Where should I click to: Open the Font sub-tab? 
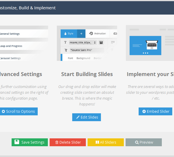(x=70, y=58)
